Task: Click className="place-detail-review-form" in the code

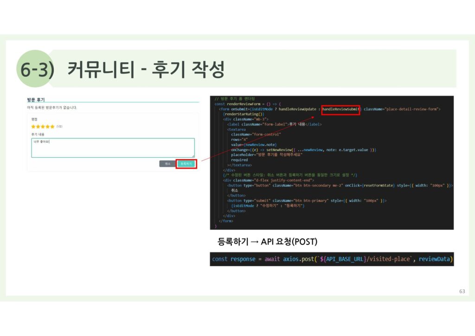Action: [x=401, y=109]
